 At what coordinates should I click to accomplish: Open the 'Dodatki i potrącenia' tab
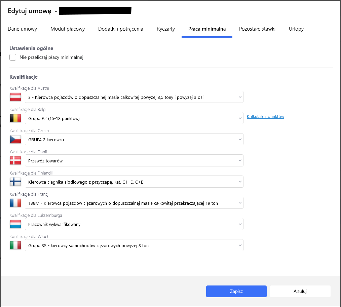pos(121,29)
